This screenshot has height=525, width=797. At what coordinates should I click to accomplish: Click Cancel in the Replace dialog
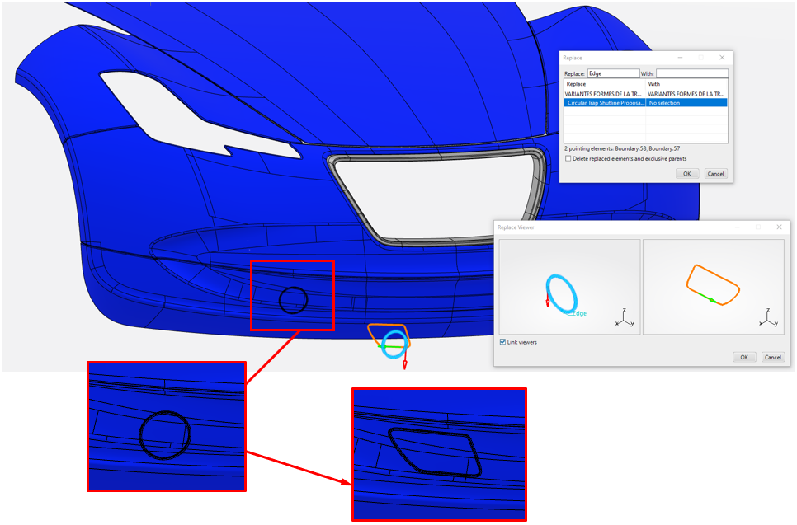[715, 174]
